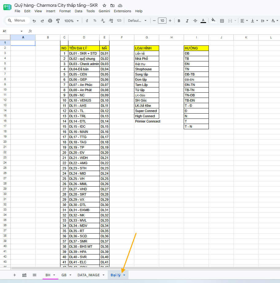Open vertical align dropdown
Image resolution: width=280 pixels, height=283 pixels.
(255, 21)
